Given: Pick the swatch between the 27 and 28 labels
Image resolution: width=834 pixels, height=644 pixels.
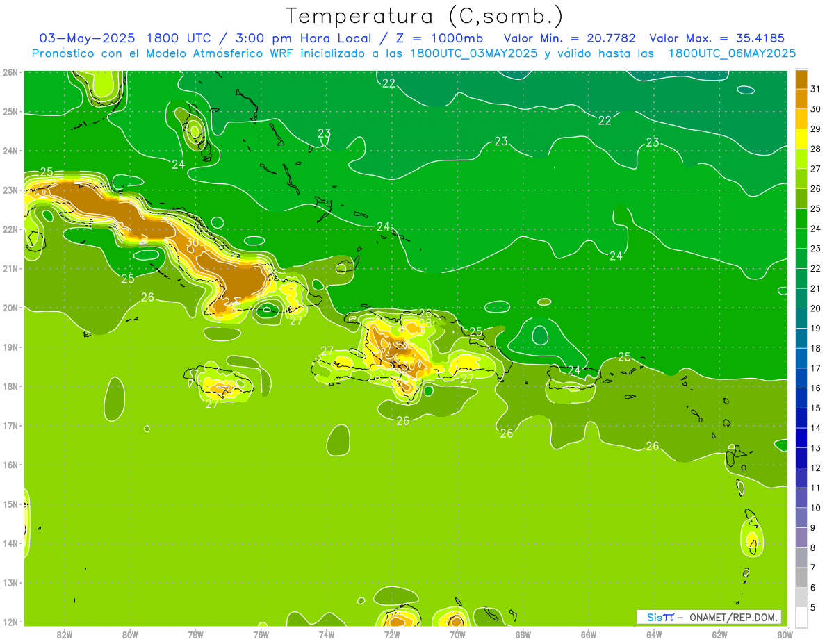Looking at the screenshot, I should coord(801,159).
